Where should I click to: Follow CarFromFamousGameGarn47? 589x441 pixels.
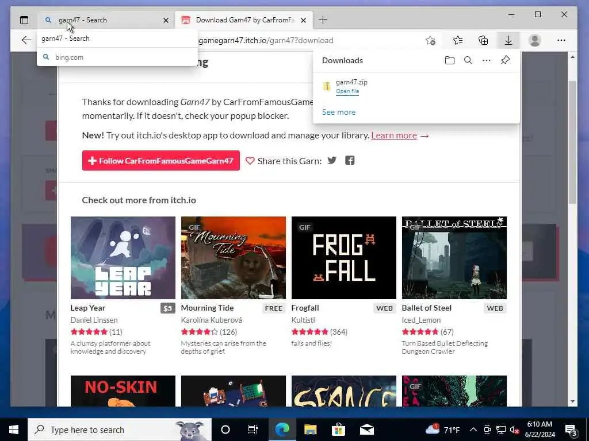(161, 161)
